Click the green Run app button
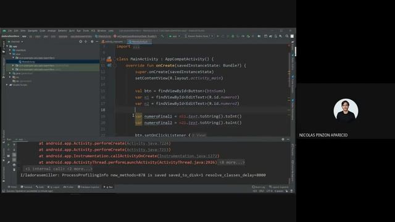Image resolution: width=395 pixels, height=222 pixels. 218,36
